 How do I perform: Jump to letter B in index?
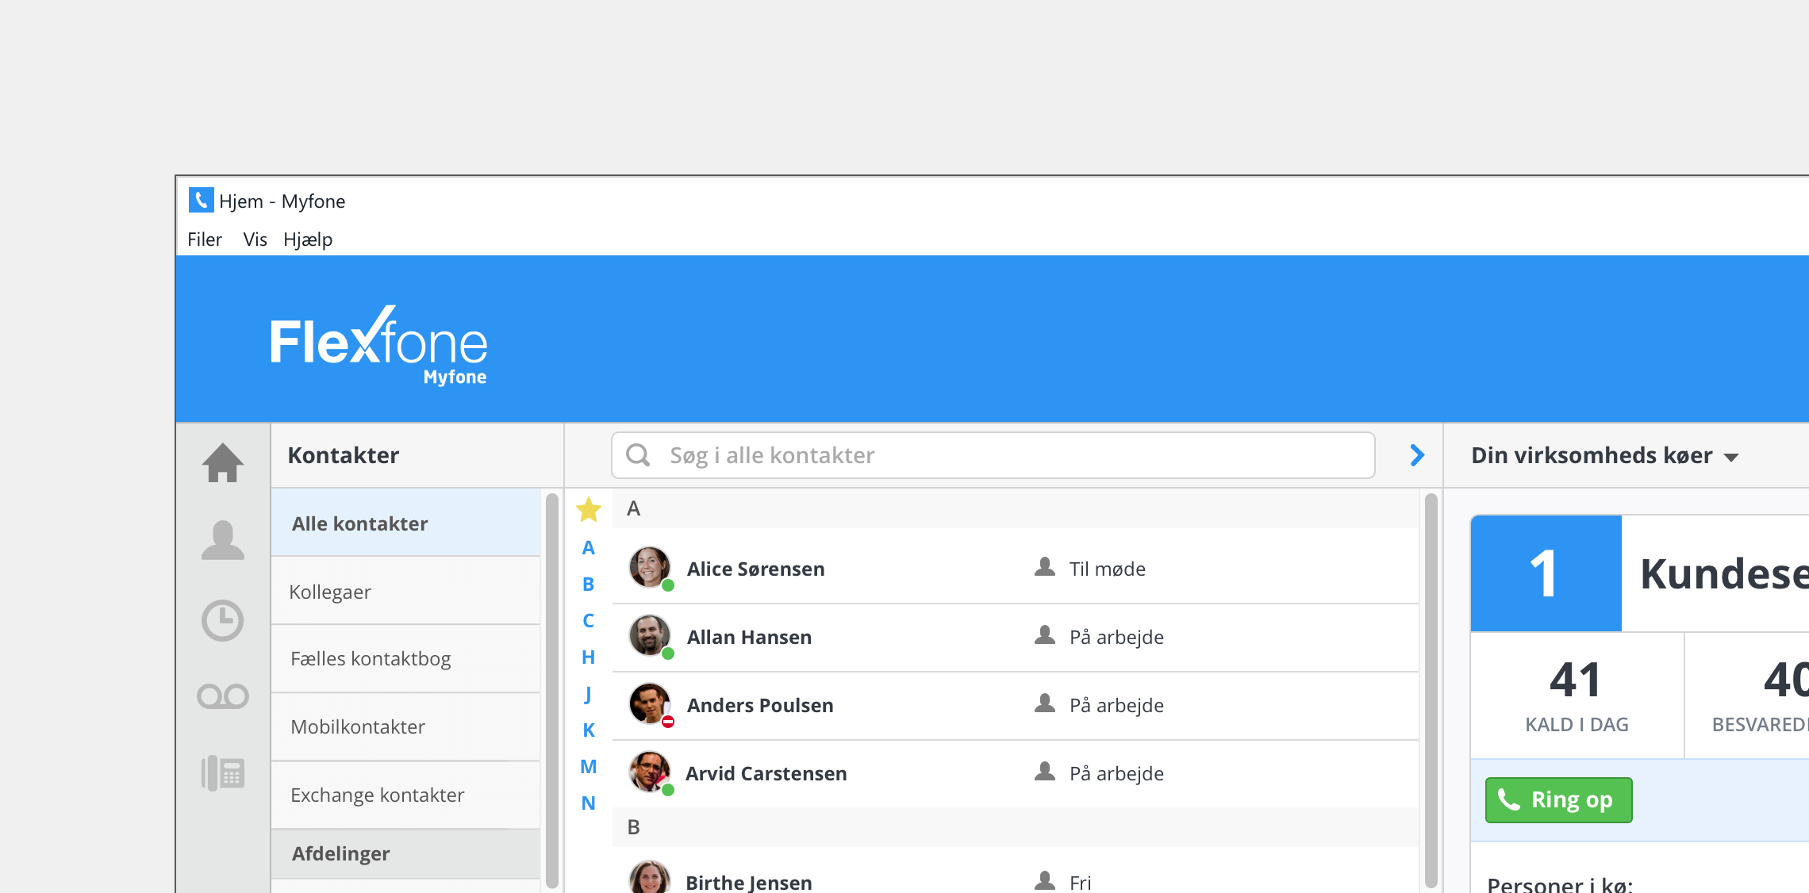588,584
